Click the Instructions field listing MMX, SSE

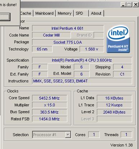82,81
